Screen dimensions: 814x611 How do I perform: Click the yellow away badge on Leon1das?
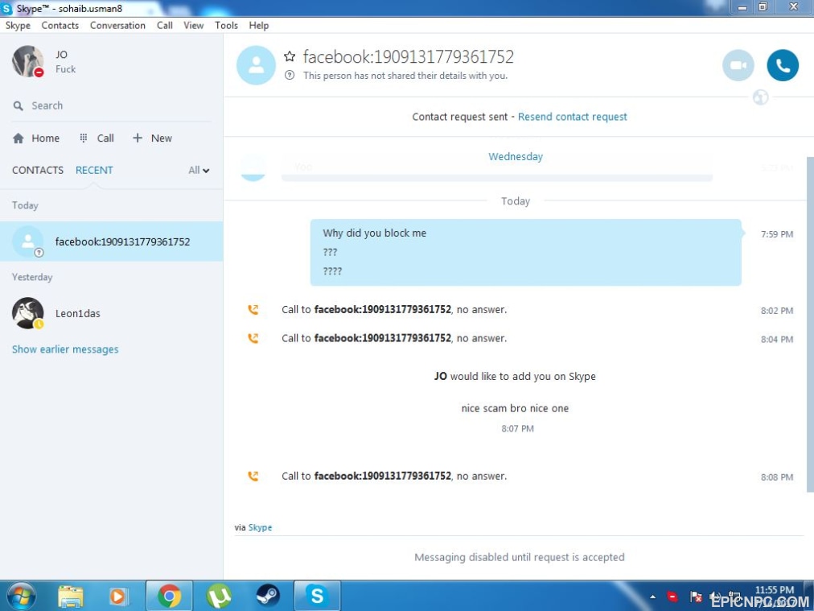coord(39,324)
